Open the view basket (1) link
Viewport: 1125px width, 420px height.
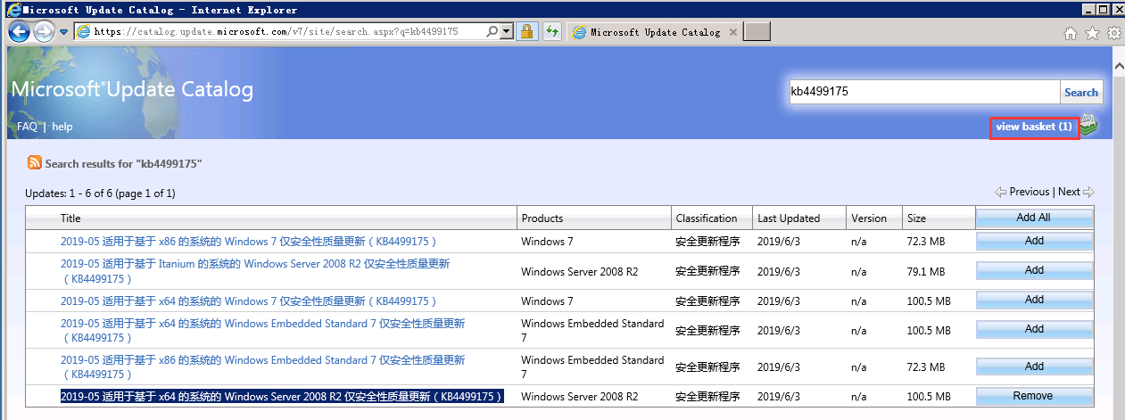tap(1033, 127)
